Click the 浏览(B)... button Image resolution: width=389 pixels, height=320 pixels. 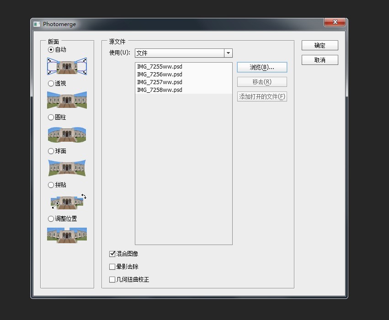(x=262, y=67)
